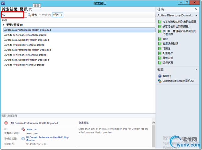Click the Operations Manager 联机 icon
This screenshot has width=202, height=150.
coord(160,81)
